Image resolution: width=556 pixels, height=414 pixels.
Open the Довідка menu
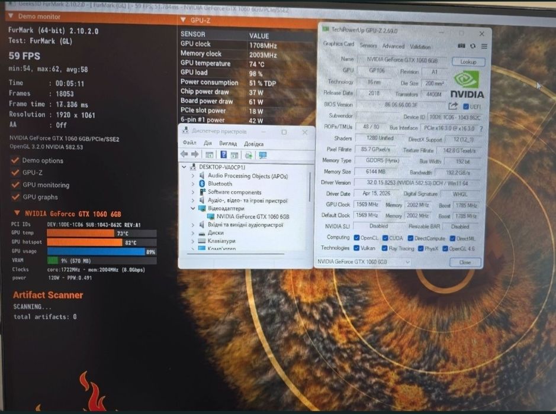click(x=253, y=144)
